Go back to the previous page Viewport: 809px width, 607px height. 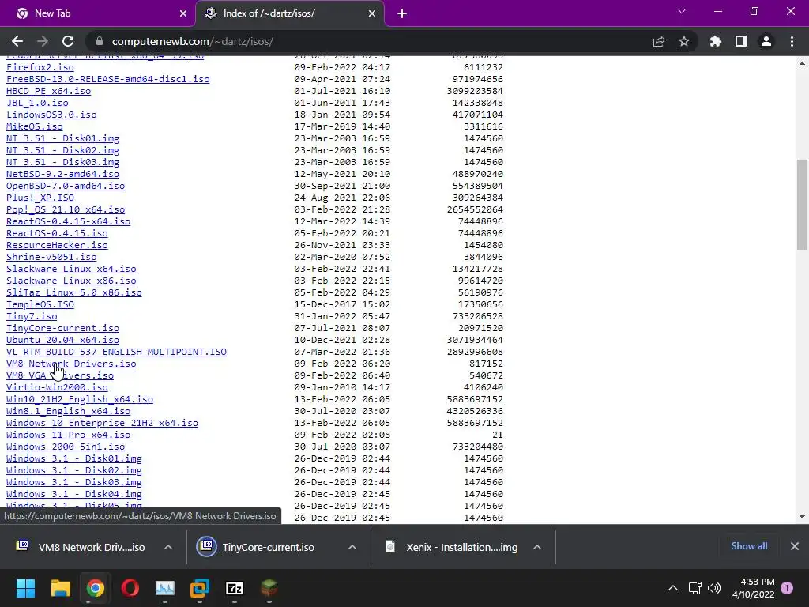[x=17, y=41]
